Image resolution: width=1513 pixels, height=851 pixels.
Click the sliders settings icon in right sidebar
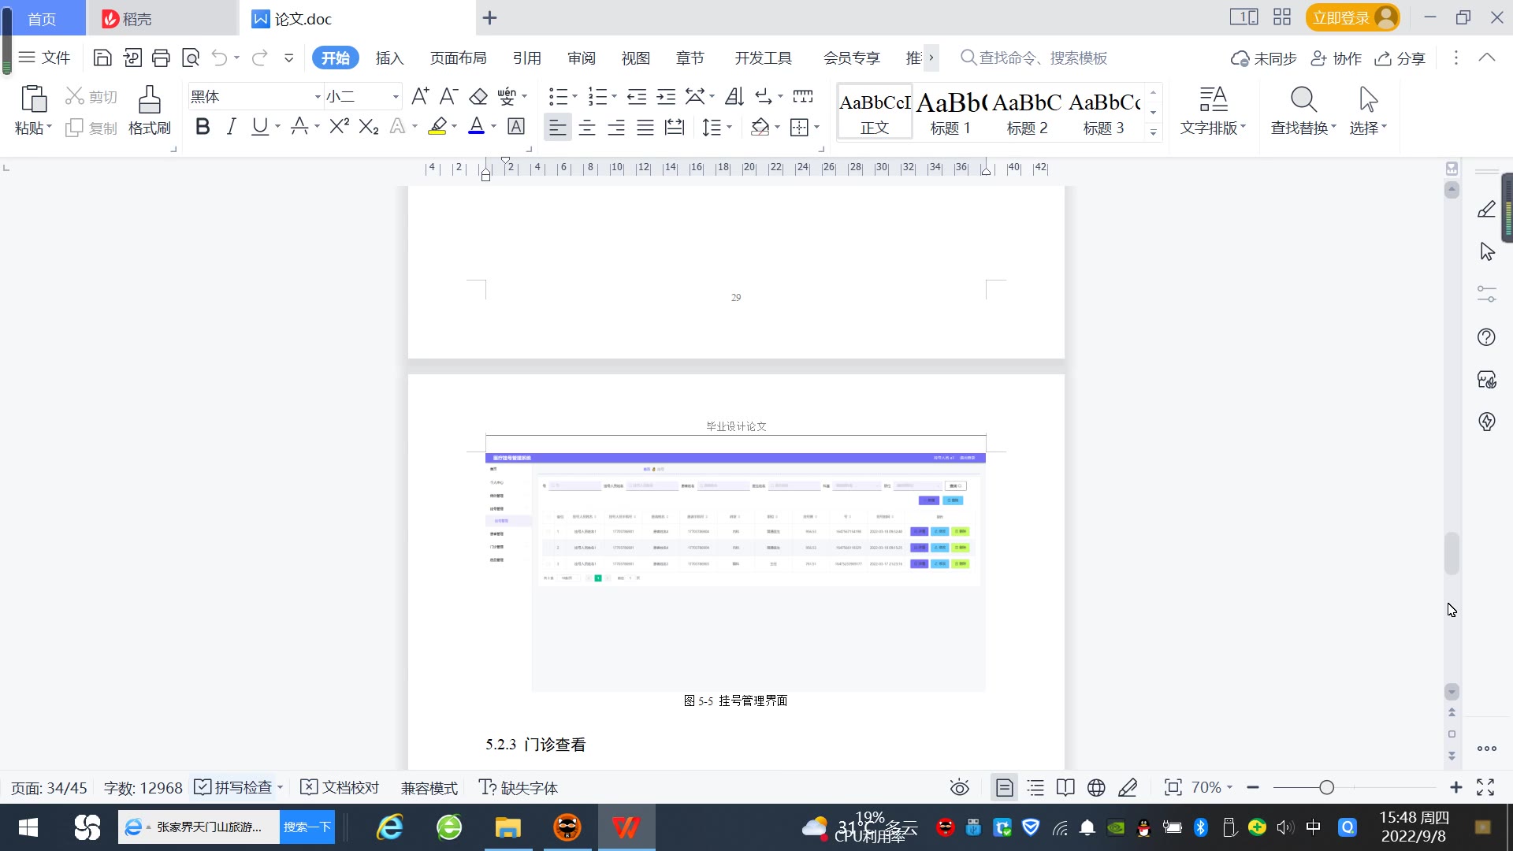click(x=1486, y=294)
